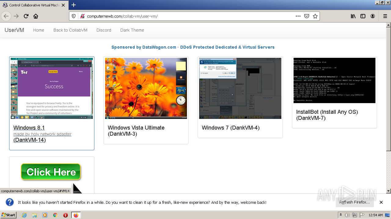
Task: Open the Firefox Account menu
Action: tap(373, 16)
